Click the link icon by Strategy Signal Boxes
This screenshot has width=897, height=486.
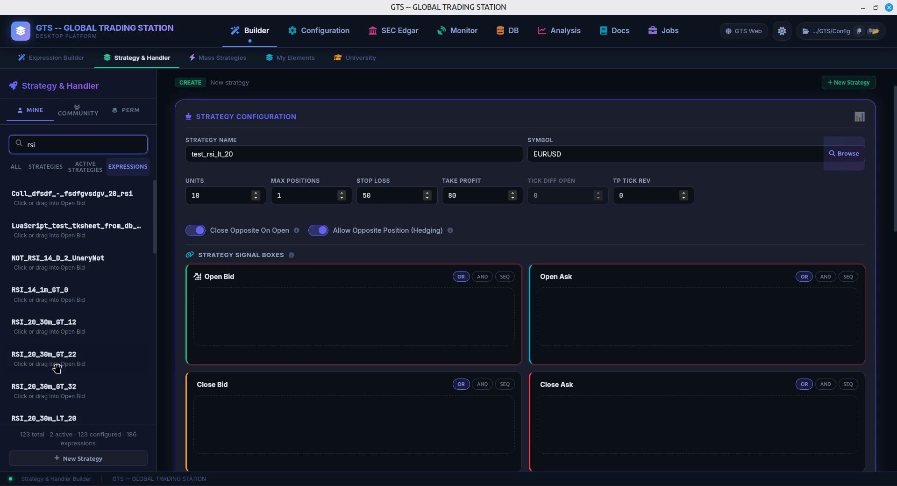(189, 255)
